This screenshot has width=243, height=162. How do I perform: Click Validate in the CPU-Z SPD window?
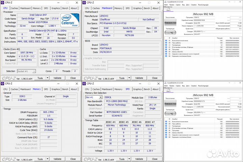pyautogui.click(x=139, y=159)
